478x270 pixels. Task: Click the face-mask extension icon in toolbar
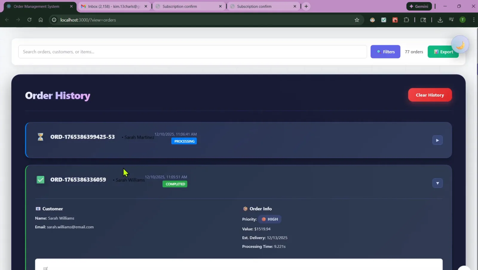coord(372,20)
